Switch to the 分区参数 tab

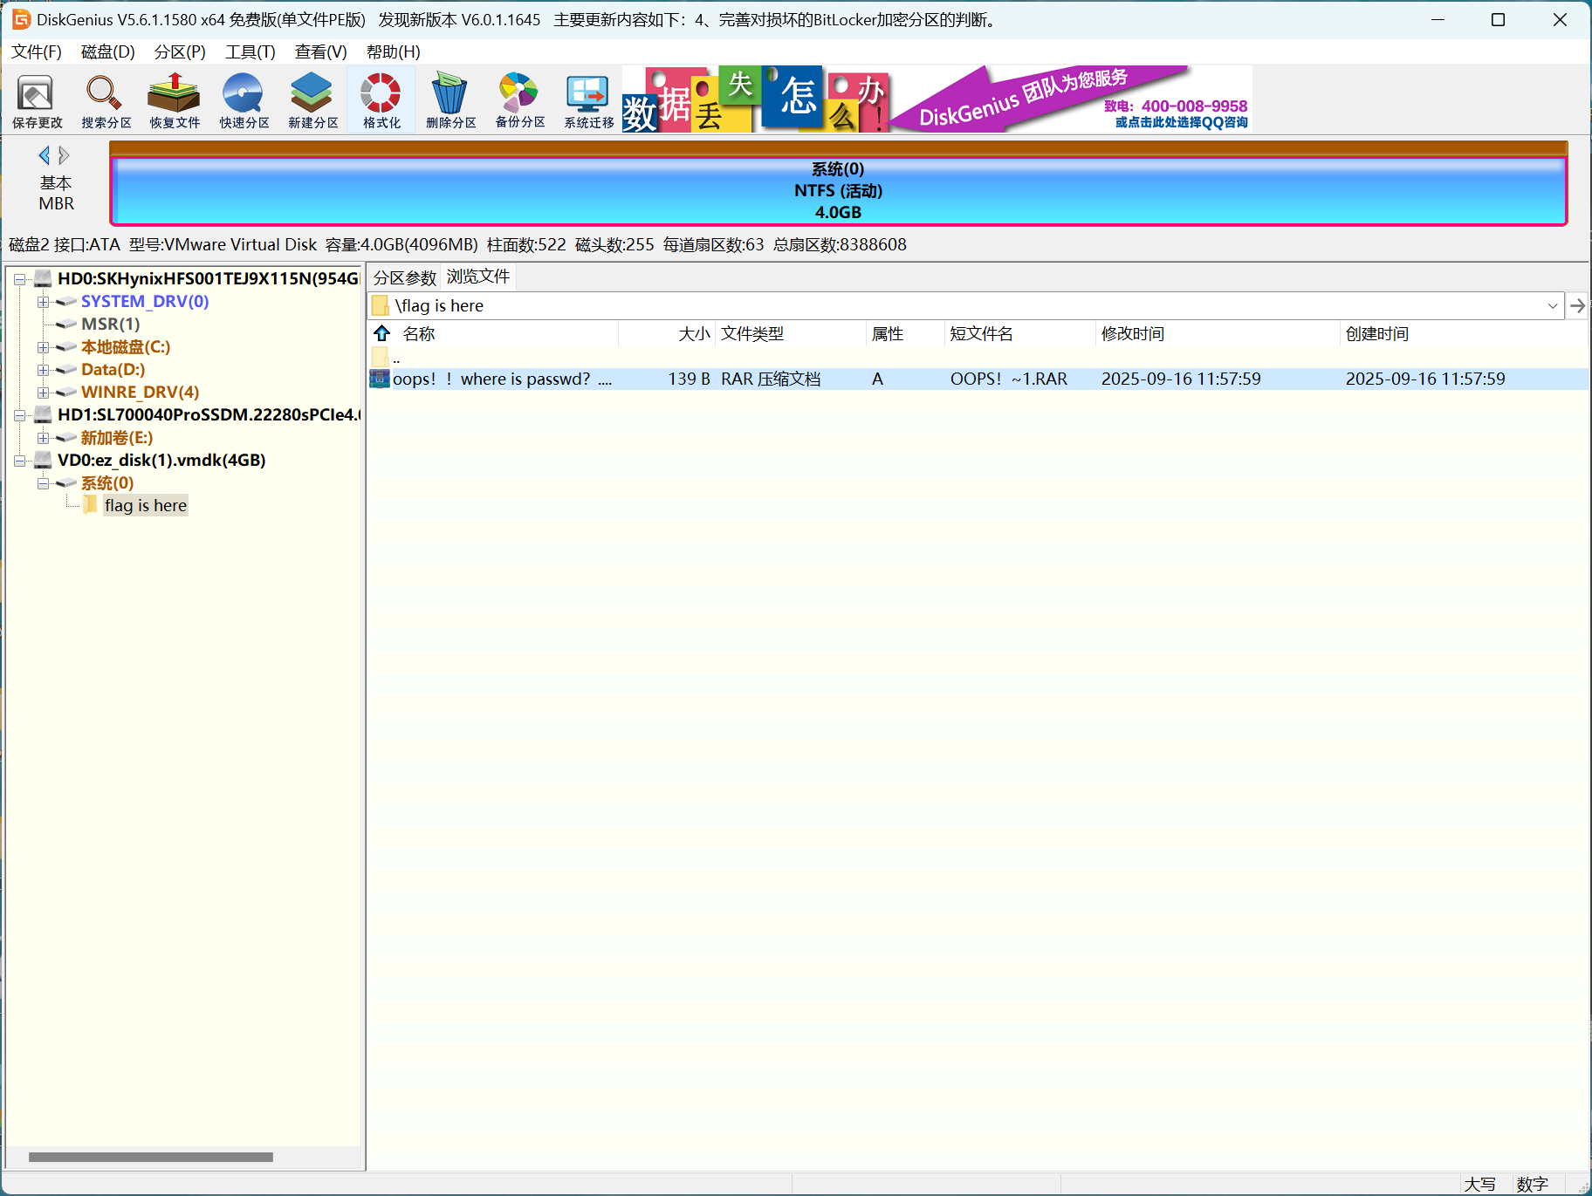click(x=405, y=277)
